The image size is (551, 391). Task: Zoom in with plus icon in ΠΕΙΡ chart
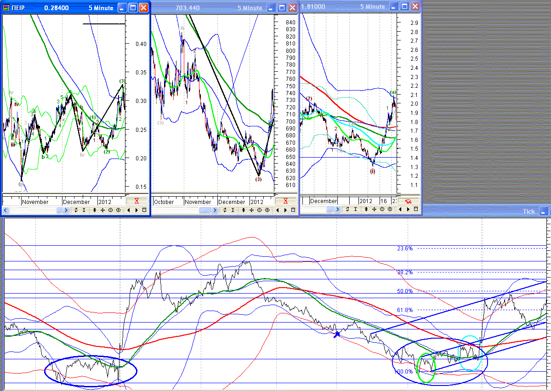(x=119, y=210)
